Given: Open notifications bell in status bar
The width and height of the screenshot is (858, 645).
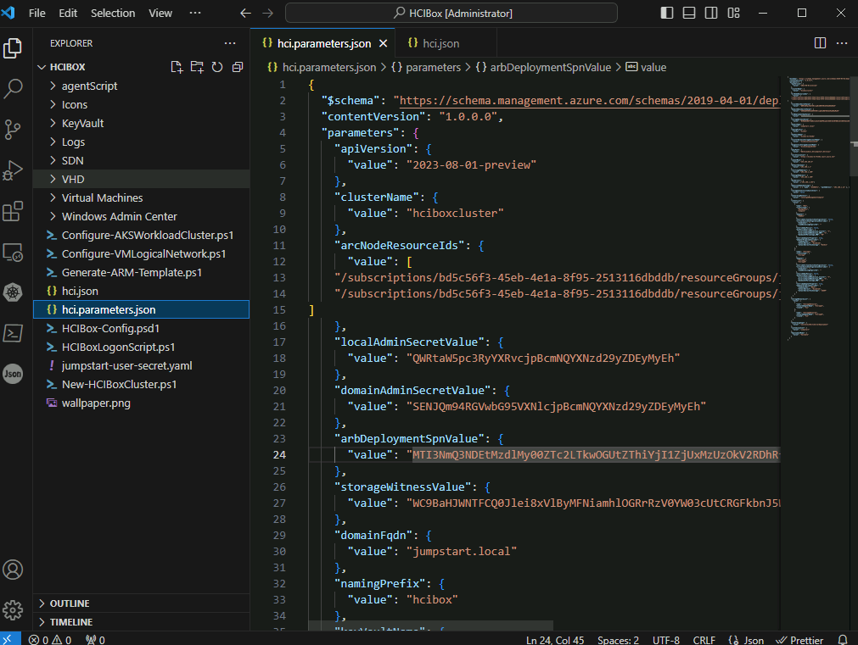Looking at the screenshot, I should tap(843, 640).
